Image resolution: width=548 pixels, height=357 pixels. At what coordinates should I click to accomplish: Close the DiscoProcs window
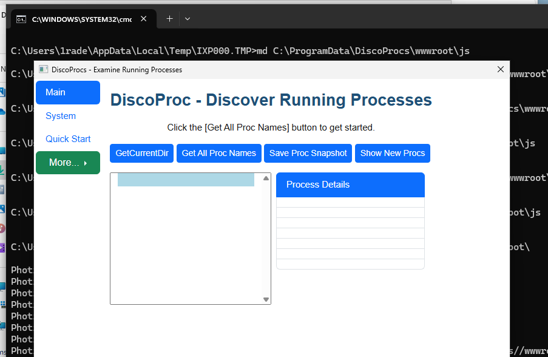(500, 70)
